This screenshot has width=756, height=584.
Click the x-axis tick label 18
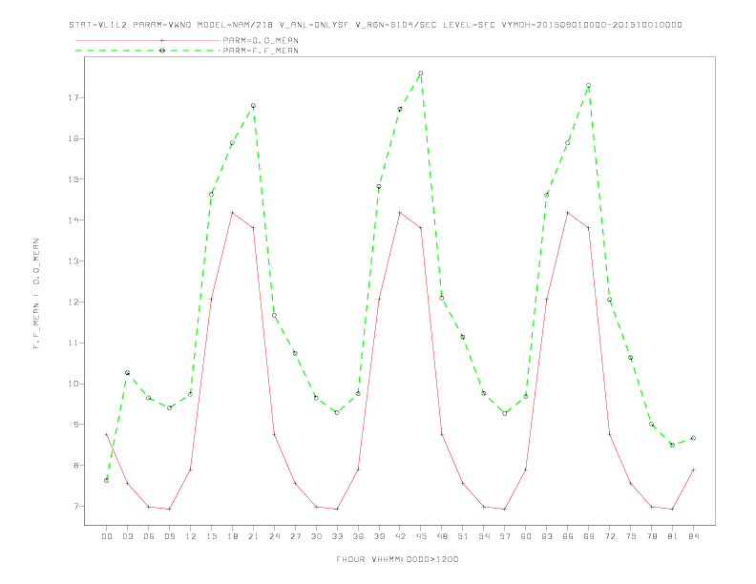tap(232, 536)
